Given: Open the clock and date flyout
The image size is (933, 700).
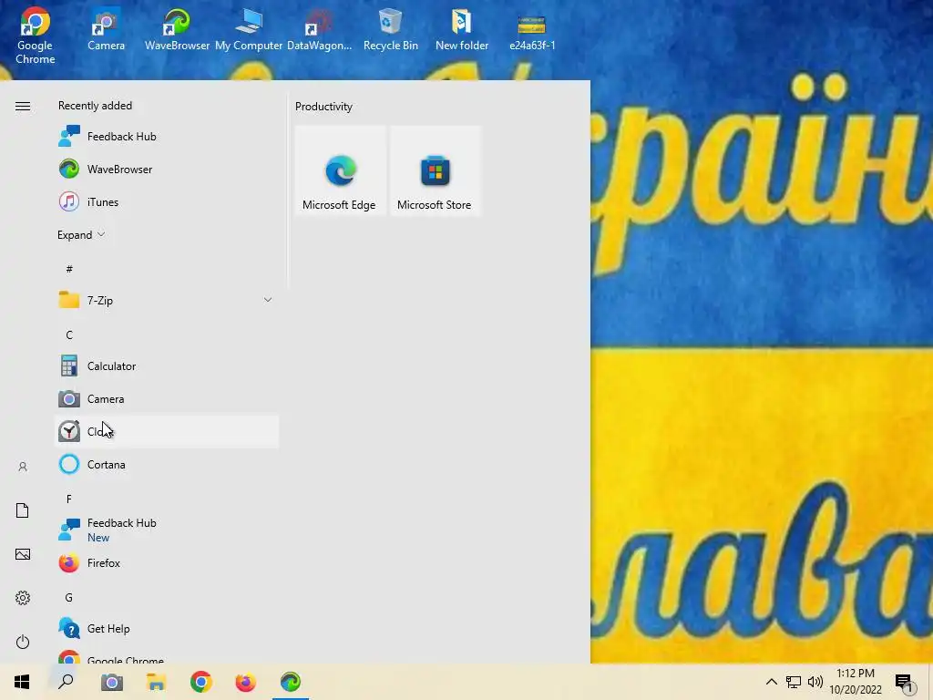Looking at the screenshot, I should 856,682.
